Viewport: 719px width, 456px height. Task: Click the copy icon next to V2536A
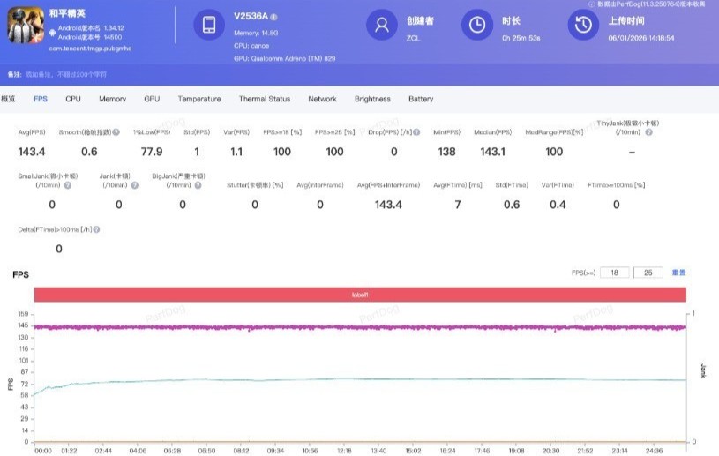tap(273, 17)
